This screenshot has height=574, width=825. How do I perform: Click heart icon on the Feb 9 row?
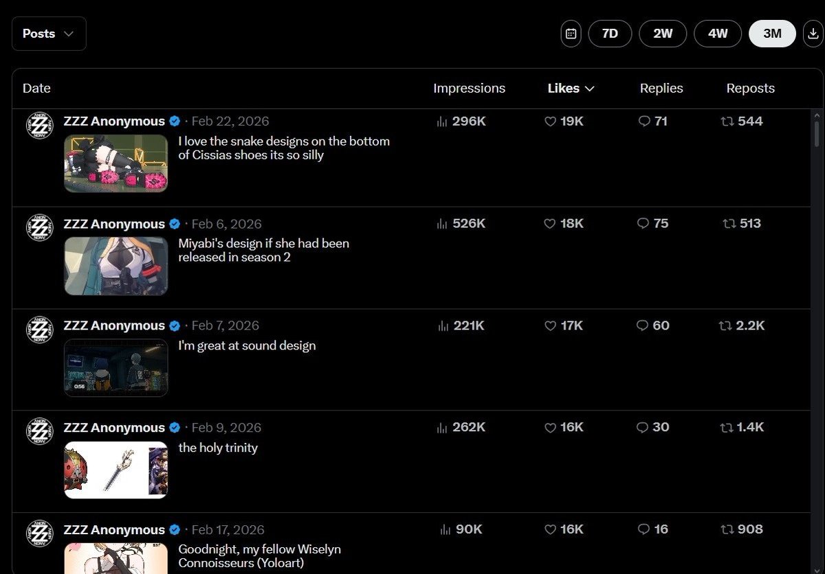point(550,428)
